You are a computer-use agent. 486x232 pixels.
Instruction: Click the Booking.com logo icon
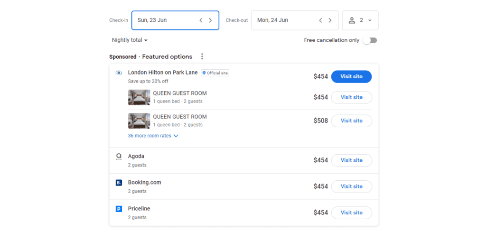(119, 183)
